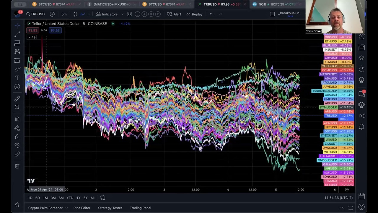Screen dimensions: 378x213
Task: Click the red sell price 83.93
Action: coord(32,30)
